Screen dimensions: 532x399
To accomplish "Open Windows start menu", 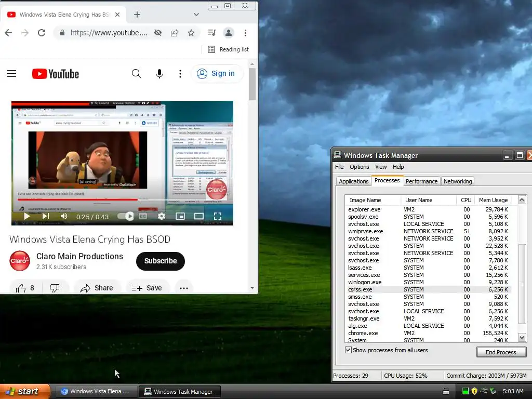I will tap(25, 392).
